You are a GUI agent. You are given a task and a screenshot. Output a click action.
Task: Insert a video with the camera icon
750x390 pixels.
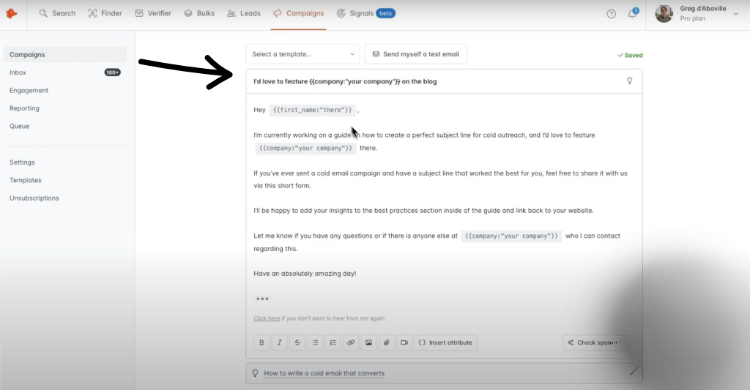point(404,342)
